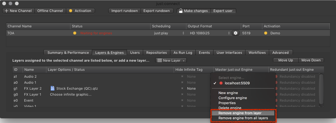Choose Properties from engine menu
Screen dimensions: 336x123
243,103
